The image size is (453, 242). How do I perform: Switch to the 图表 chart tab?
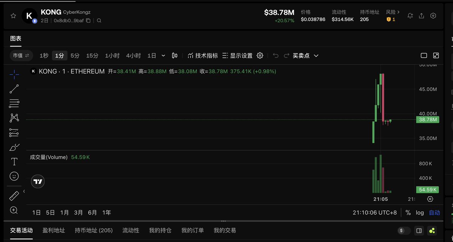[16, 39]
